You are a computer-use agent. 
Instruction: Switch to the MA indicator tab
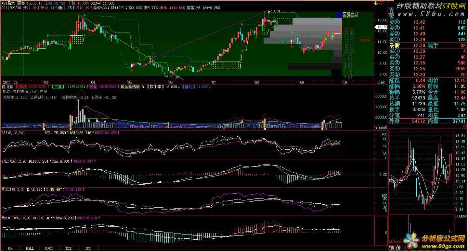(10, 248)
